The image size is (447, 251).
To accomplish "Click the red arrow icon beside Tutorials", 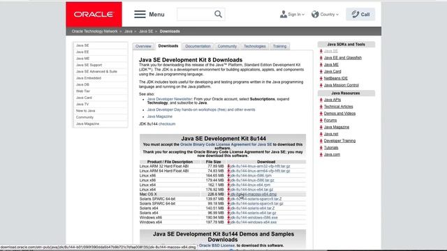I will click(321, 148).
